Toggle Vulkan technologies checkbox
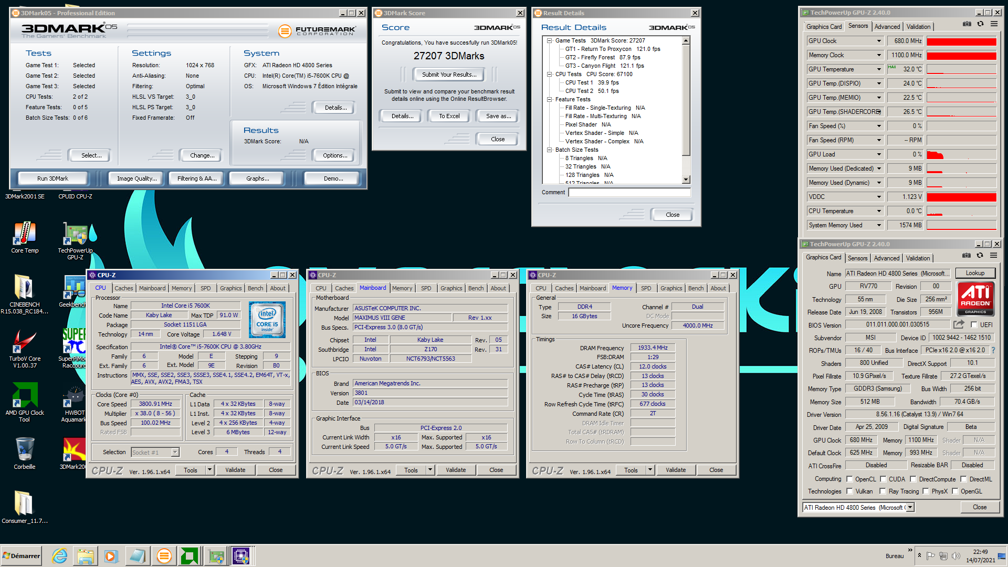Image resolution: width=1008 pixels, height=567 pixels. [849, 491]
